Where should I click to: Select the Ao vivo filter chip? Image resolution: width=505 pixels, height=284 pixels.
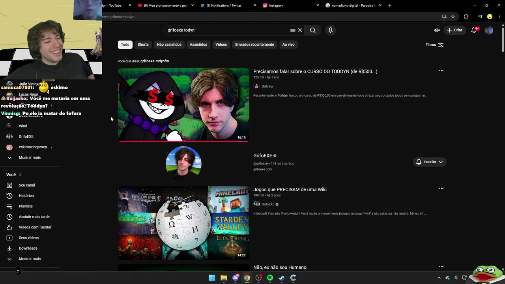pos(288,45)
